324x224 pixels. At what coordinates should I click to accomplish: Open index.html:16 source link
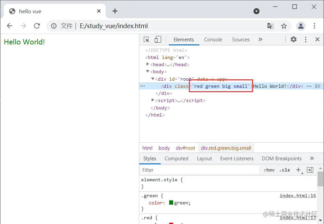tap(297, 196)
